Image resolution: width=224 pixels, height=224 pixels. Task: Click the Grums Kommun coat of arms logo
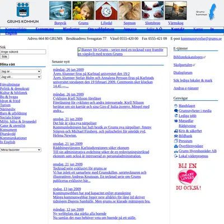(23, 13)
